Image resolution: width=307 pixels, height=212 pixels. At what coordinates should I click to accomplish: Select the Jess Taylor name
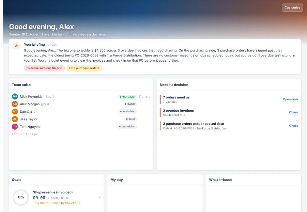29,119
